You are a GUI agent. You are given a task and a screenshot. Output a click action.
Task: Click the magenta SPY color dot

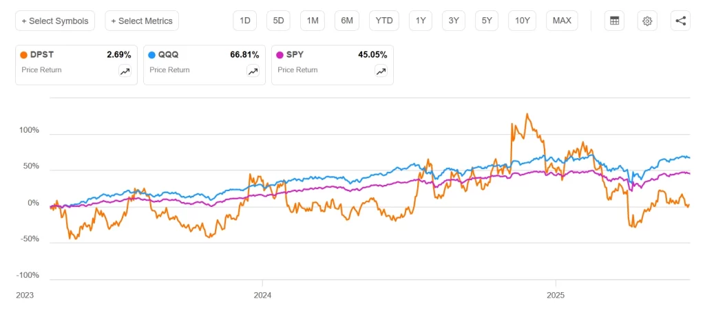tap(280, 55)
